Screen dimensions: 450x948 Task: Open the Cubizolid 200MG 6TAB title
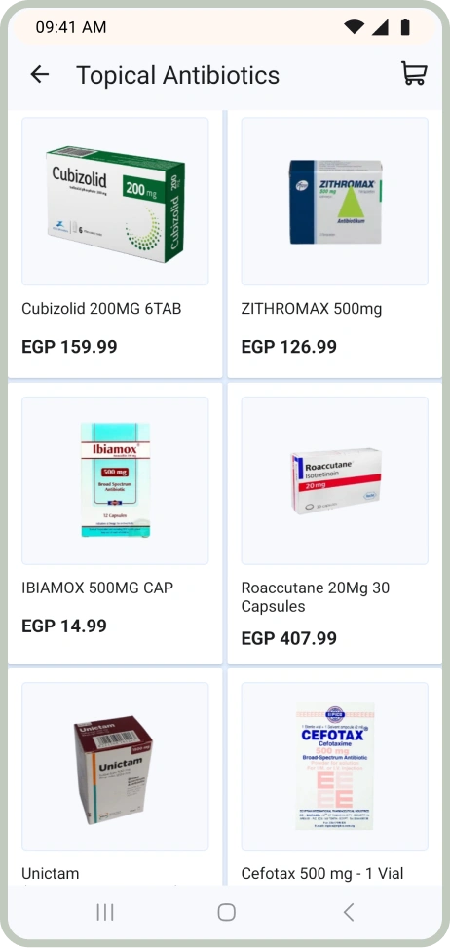pos(101,309)
